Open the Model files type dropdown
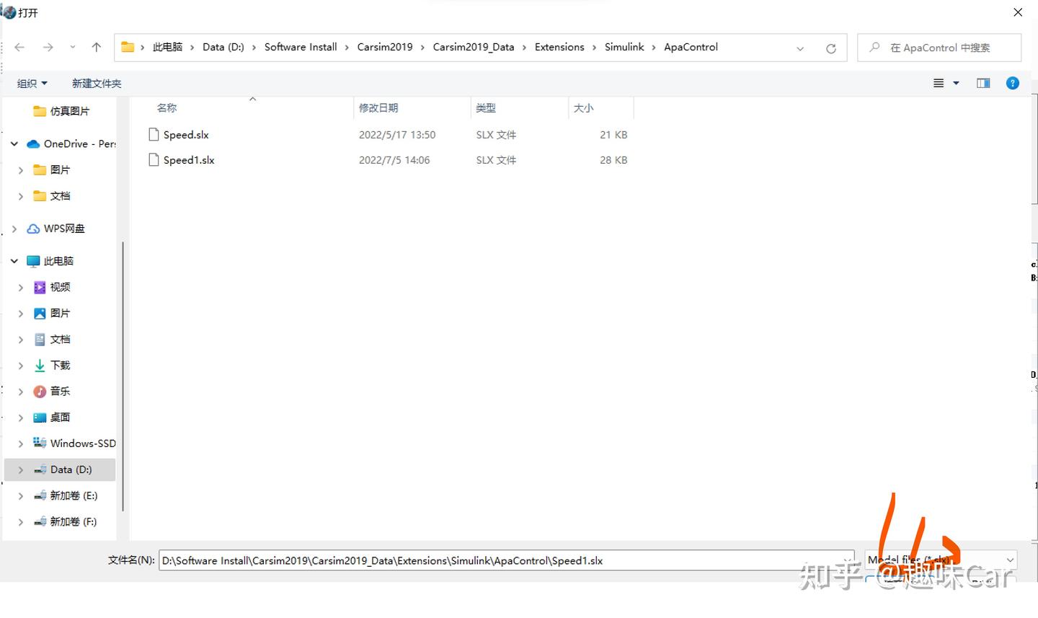1038x618 pixels. click(x=941, y=560)
